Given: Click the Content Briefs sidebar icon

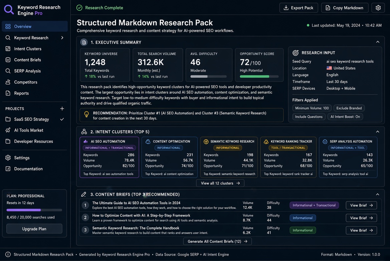Looking at the screenshot, I should point(8,60).
